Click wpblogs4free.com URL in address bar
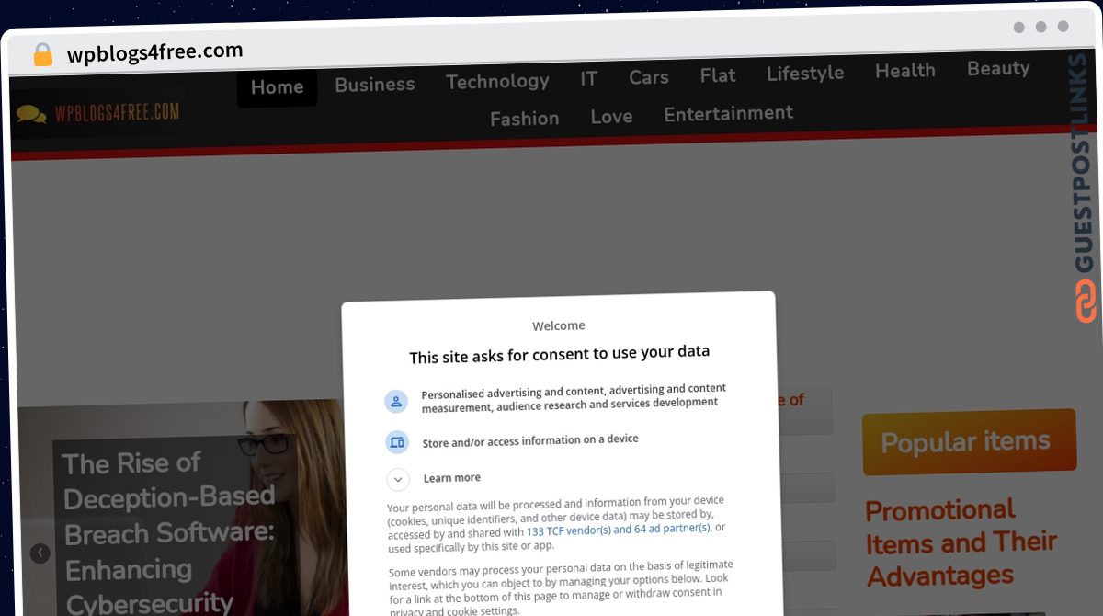This screenshot has height=616, width=1103. coord(155,52)
